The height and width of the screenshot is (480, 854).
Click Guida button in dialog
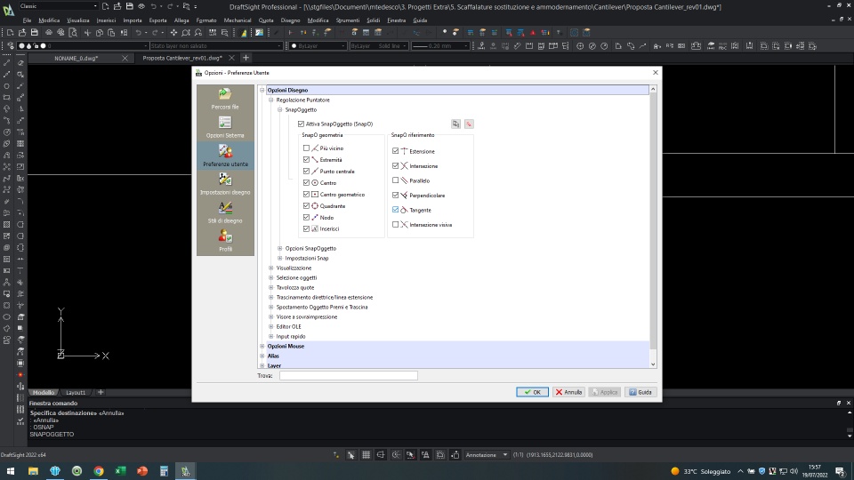640,392
